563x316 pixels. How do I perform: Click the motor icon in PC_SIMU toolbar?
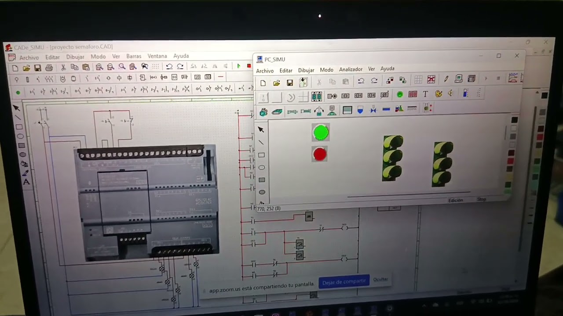tap(263, 112)
